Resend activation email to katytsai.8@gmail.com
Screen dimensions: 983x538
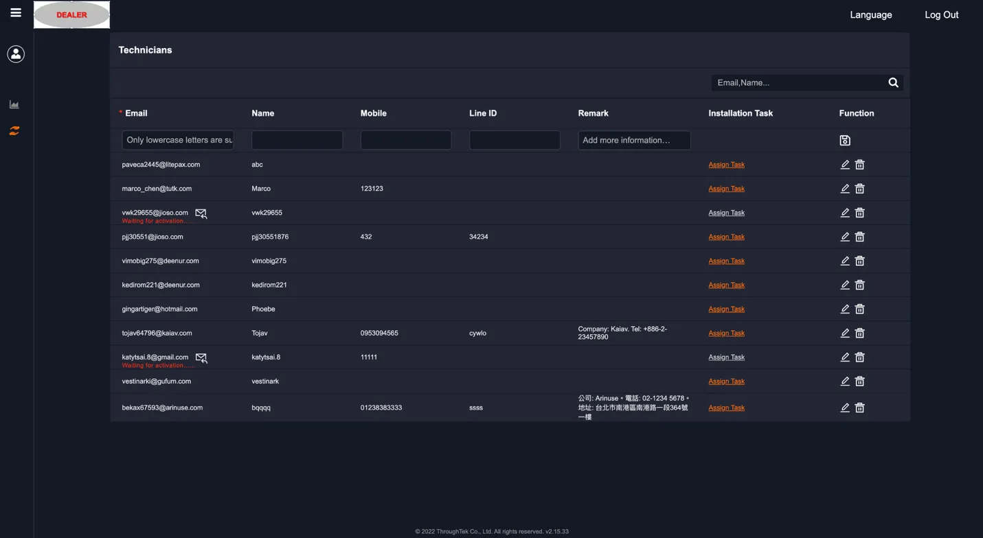[x=201, y=358]
